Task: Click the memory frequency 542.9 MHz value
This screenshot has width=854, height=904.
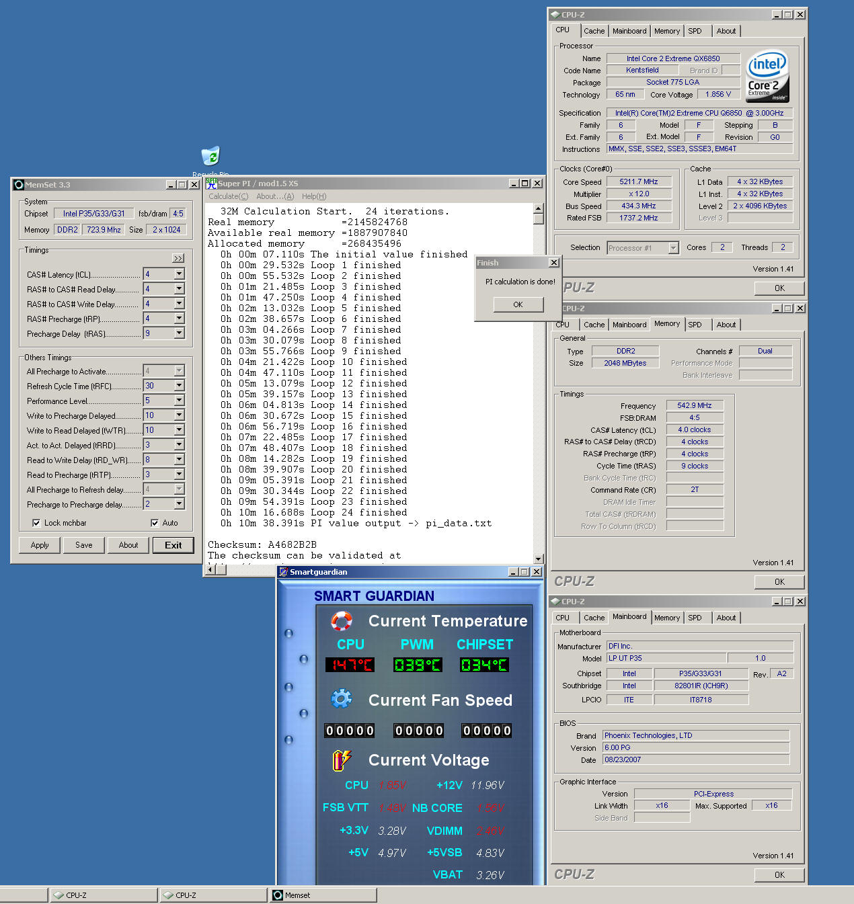Action: point(695,405)
